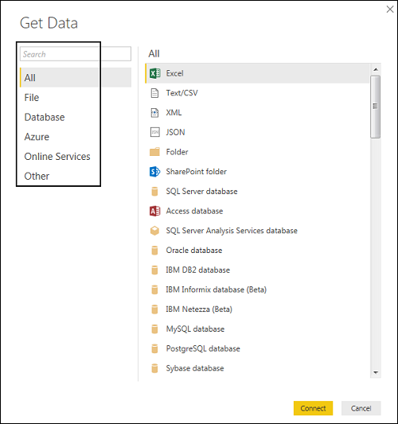Click the SQL Server Analysis Services cube icon

(x=154, y=231)
